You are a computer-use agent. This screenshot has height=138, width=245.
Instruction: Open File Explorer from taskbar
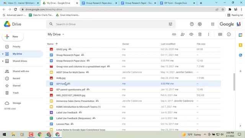tap(13, 135)
